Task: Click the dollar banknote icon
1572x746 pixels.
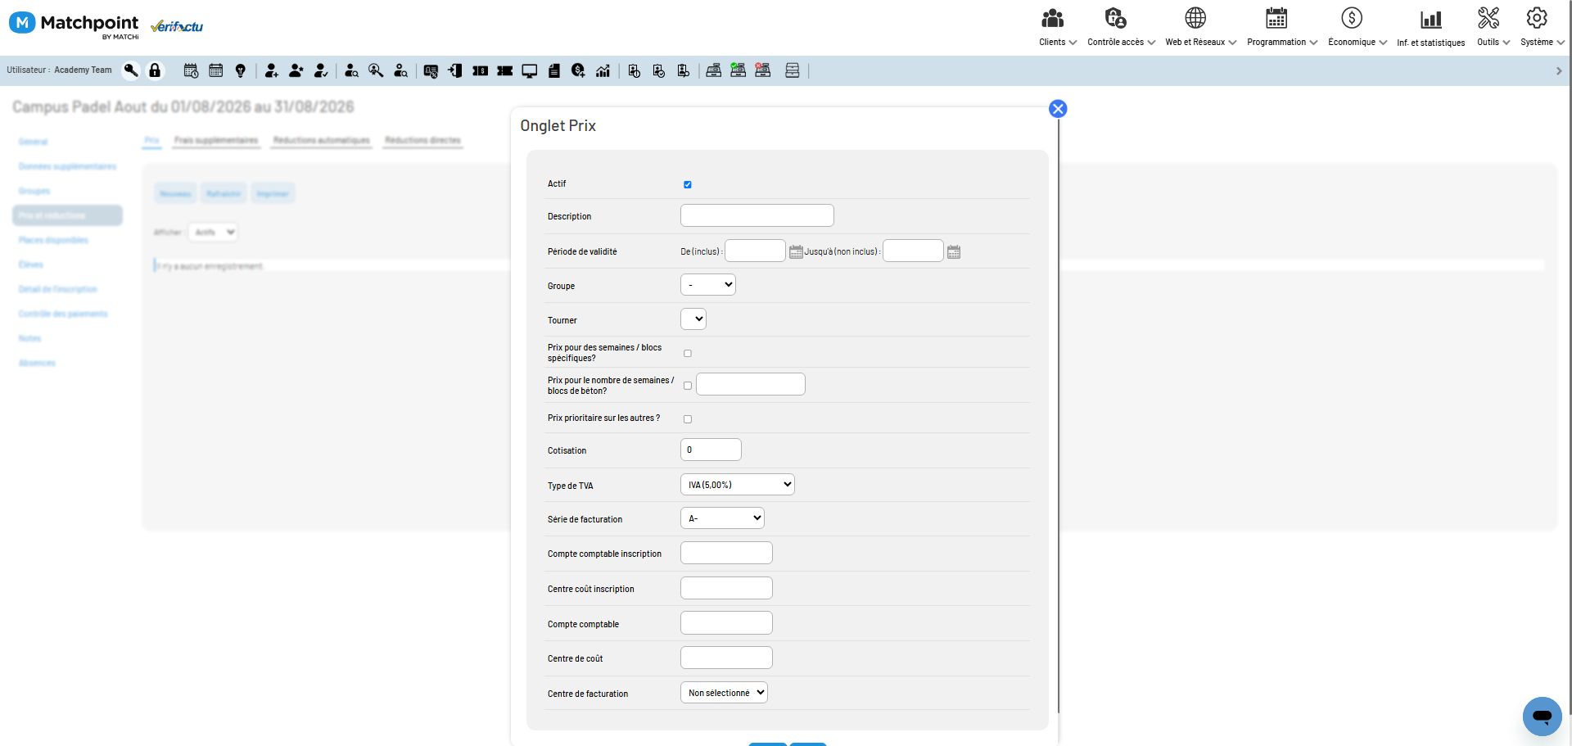Action: 481,71
